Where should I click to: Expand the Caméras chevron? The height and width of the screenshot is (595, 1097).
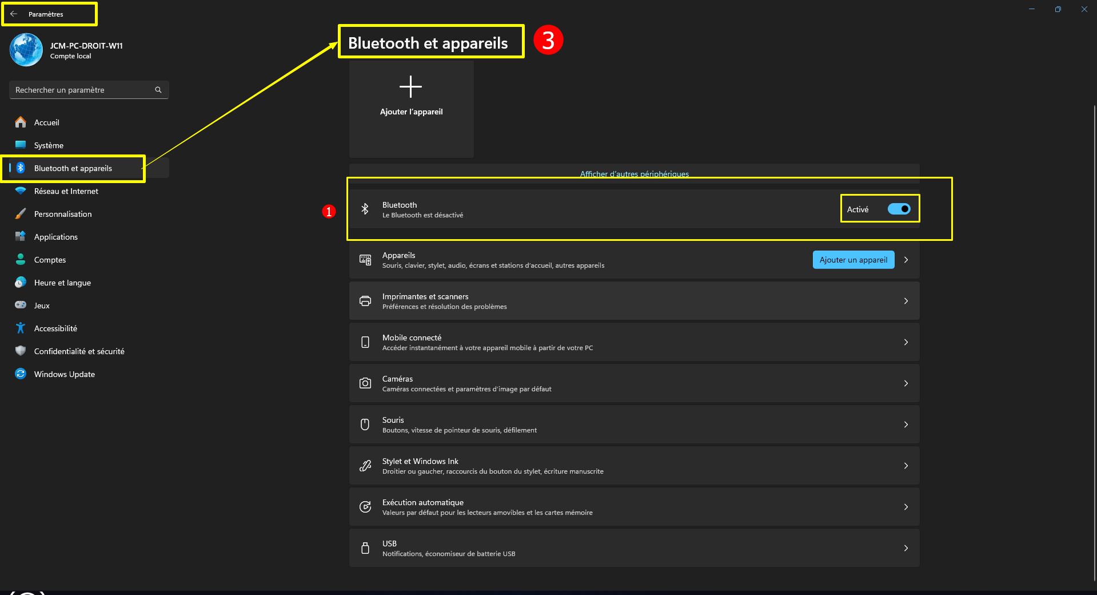906,383
